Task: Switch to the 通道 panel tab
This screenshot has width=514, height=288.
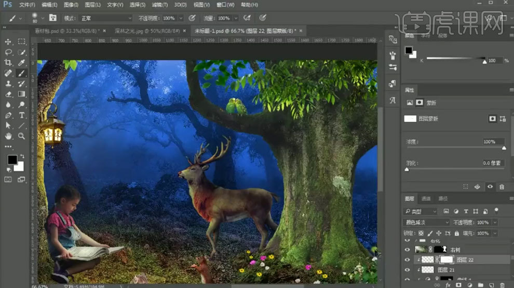Action: [426, 198]
